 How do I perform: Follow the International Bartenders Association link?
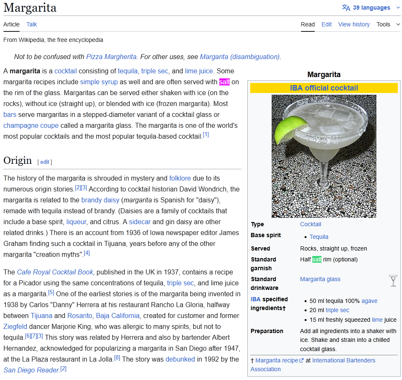[x=313, y=364]
